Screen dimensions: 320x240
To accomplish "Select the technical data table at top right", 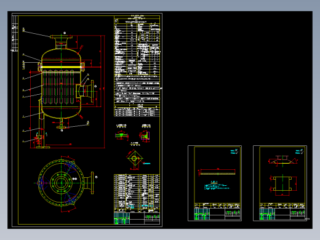I will click(137, 66).
